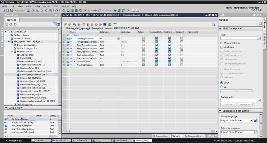Select GestioneVelocitaMacchina [FB20] block
This screenshot has height=143, width=267.
coord(36,71)
